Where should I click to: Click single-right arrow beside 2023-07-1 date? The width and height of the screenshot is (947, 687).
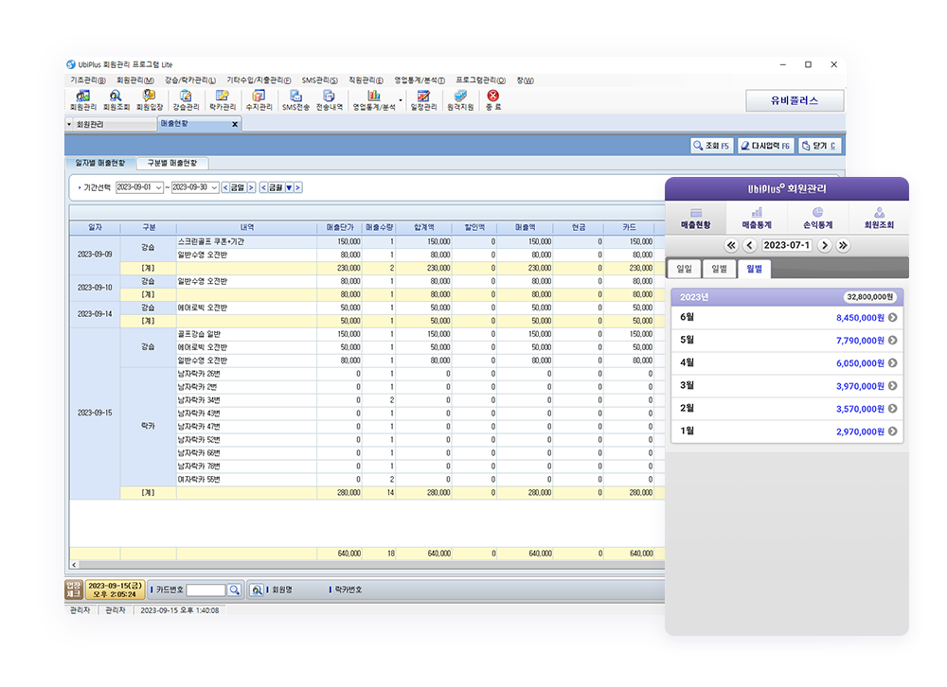825,245
